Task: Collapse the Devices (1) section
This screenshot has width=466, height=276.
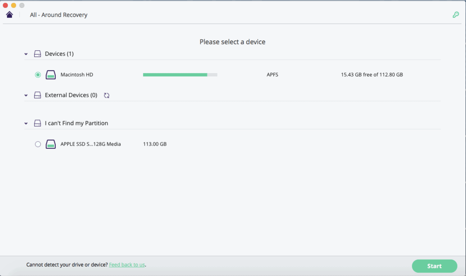Action: pyautogui.click(x=26, y=54)
